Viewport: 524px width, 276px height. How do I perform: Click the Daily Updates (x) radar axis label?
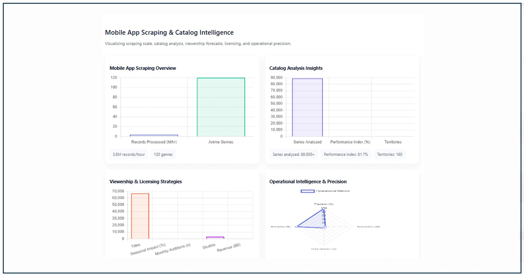pos(324,249)
